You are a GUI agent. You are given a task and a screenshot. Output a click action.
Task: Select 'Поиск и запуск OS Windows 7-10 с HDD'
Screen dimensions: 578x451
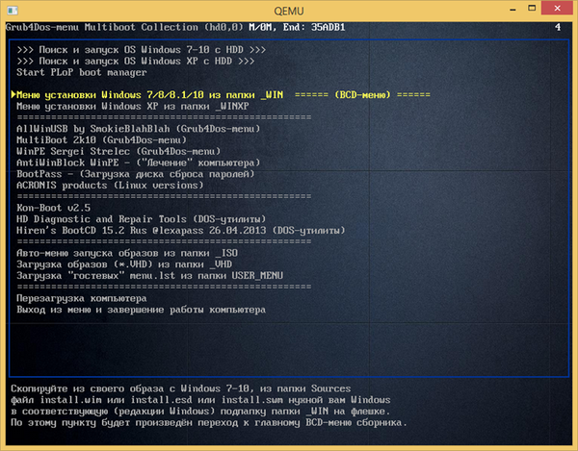click(142, 50)
